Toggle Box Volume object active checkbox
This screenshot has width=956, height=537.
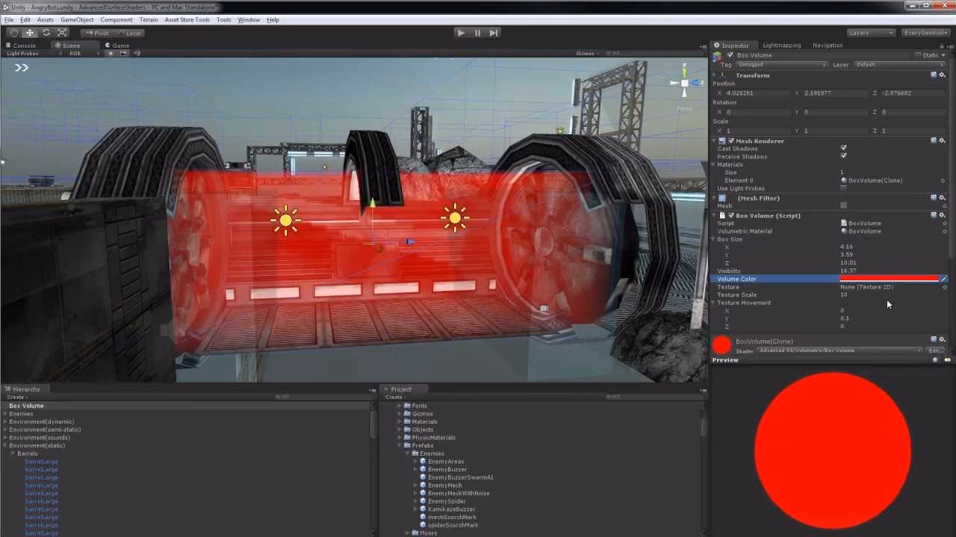click(x=730, y=55)
